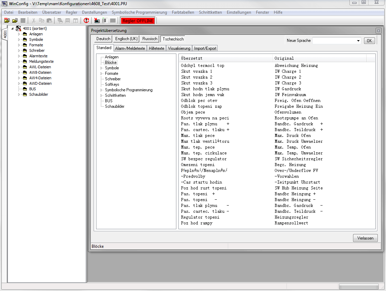386x291 pixels.
Task: Switch to the Alarm-/Meldetexte tab
Action: pos(130,48)
